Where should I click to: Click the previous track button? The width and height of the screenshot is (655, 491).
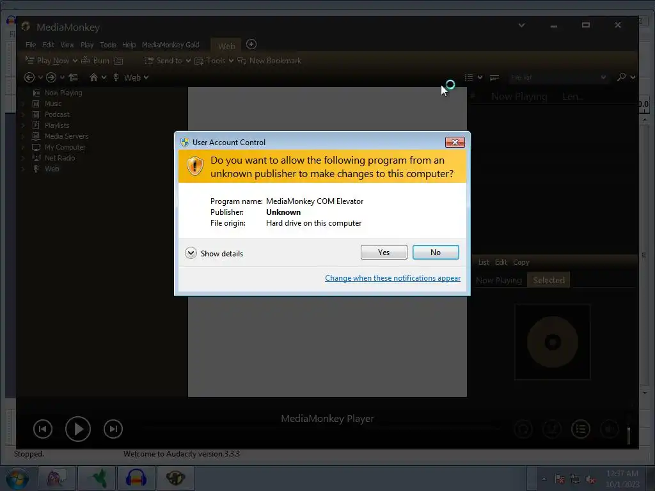point(43,429)
